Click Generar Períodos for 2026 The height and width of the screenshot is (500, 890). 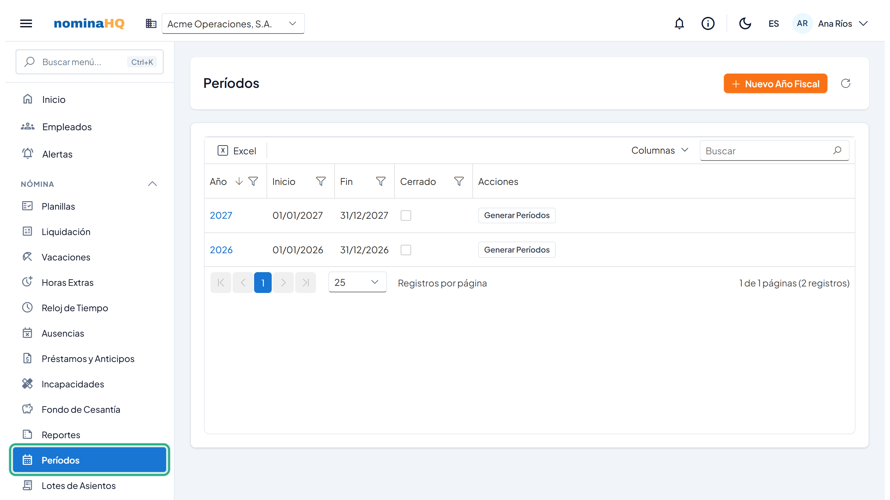[517, 250]
